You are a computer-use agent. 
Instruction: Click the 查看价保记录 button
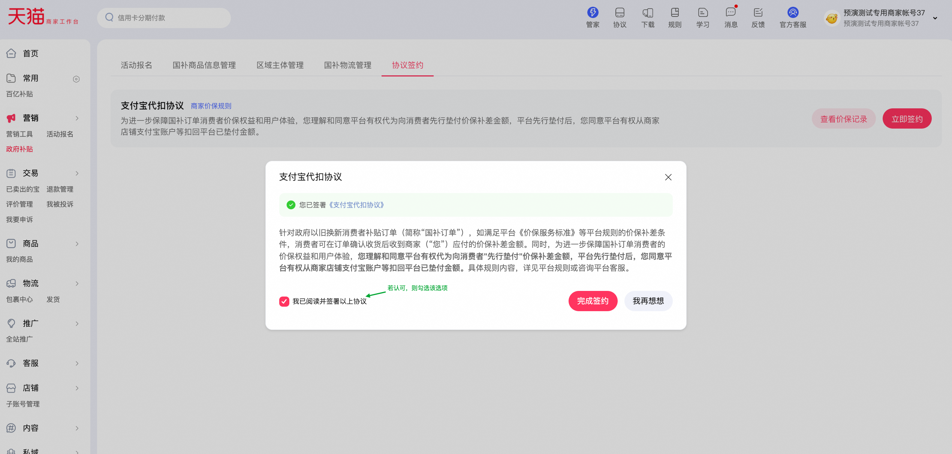(843, 118)
